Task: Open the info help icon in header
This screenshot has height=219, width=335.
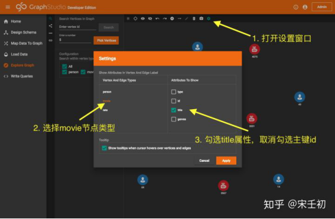Action: pos(295,7)
